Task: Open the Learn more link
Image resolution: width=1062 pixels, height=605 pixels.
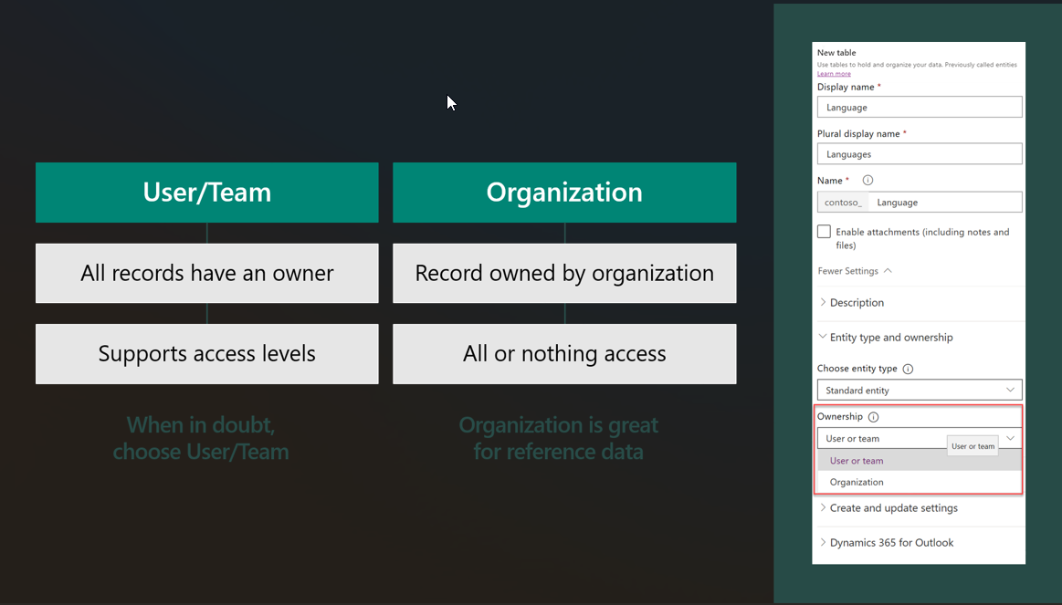Action: pyautogui.click(x=832, y=73)
